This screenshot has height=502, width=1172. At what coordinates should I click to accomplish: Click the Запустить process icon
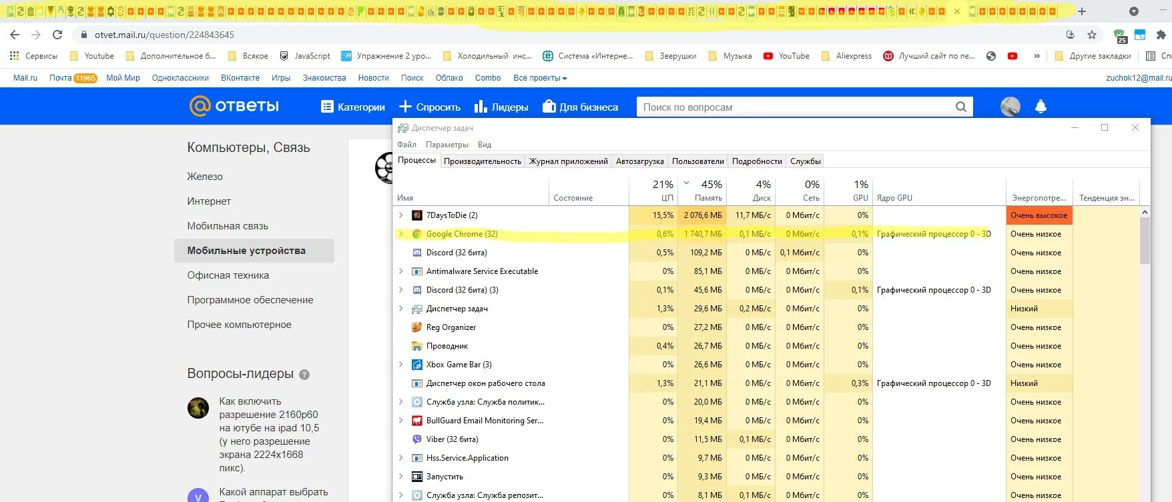click(417, 477)
